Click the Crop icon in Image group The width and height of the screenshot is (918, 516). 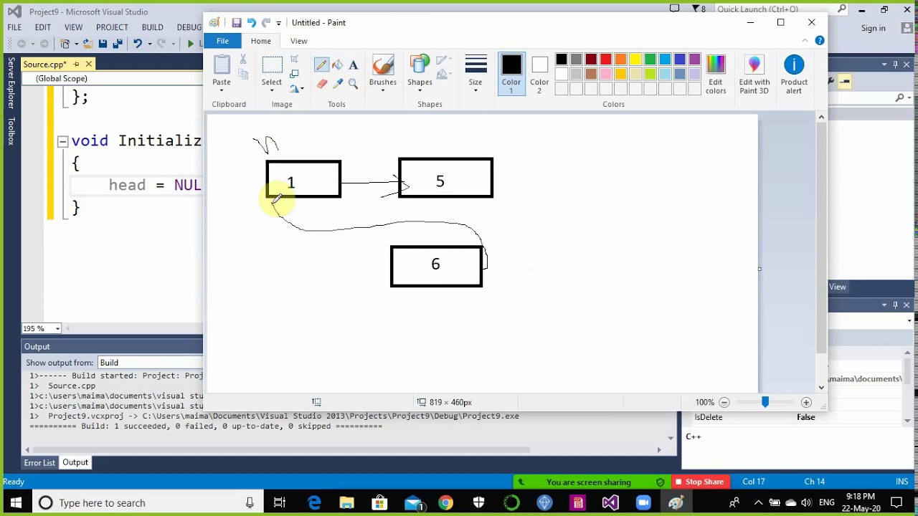[x=294, y=59]
